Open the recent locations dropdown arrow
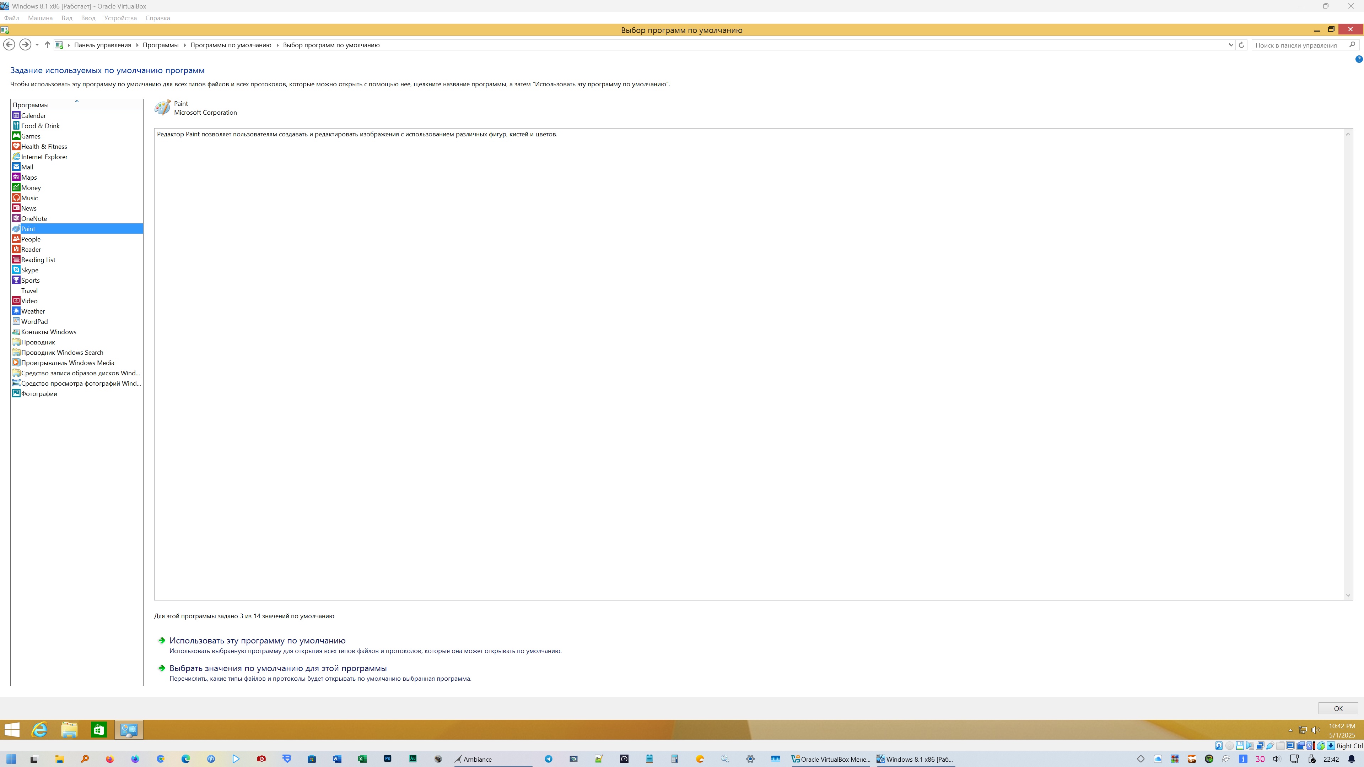 coord(37,45)
